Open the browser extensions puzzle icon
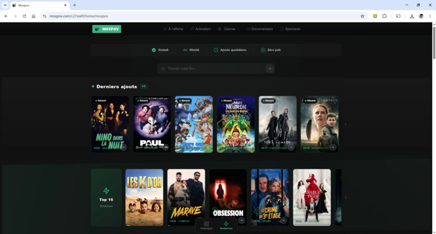436x234 pixels. tap(384, 16)
